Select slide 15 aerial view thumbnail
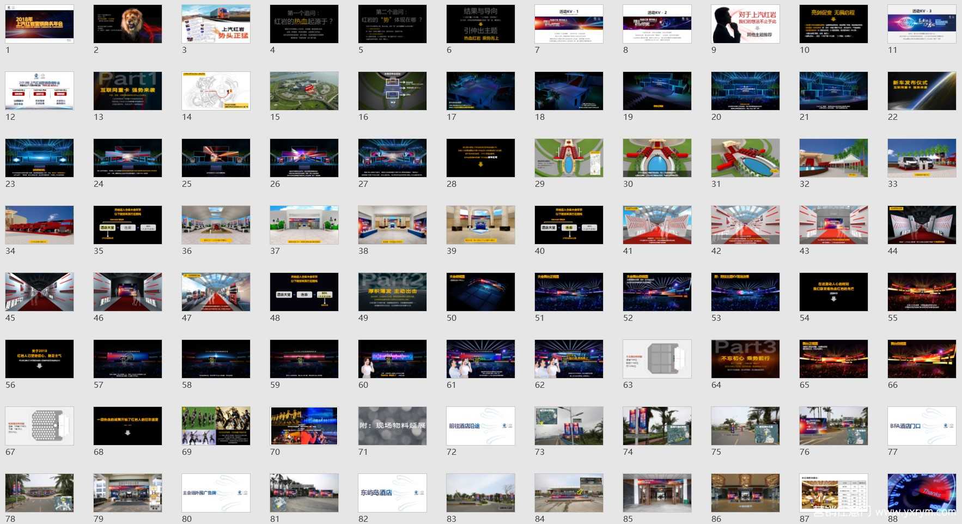 pos(304,91)
